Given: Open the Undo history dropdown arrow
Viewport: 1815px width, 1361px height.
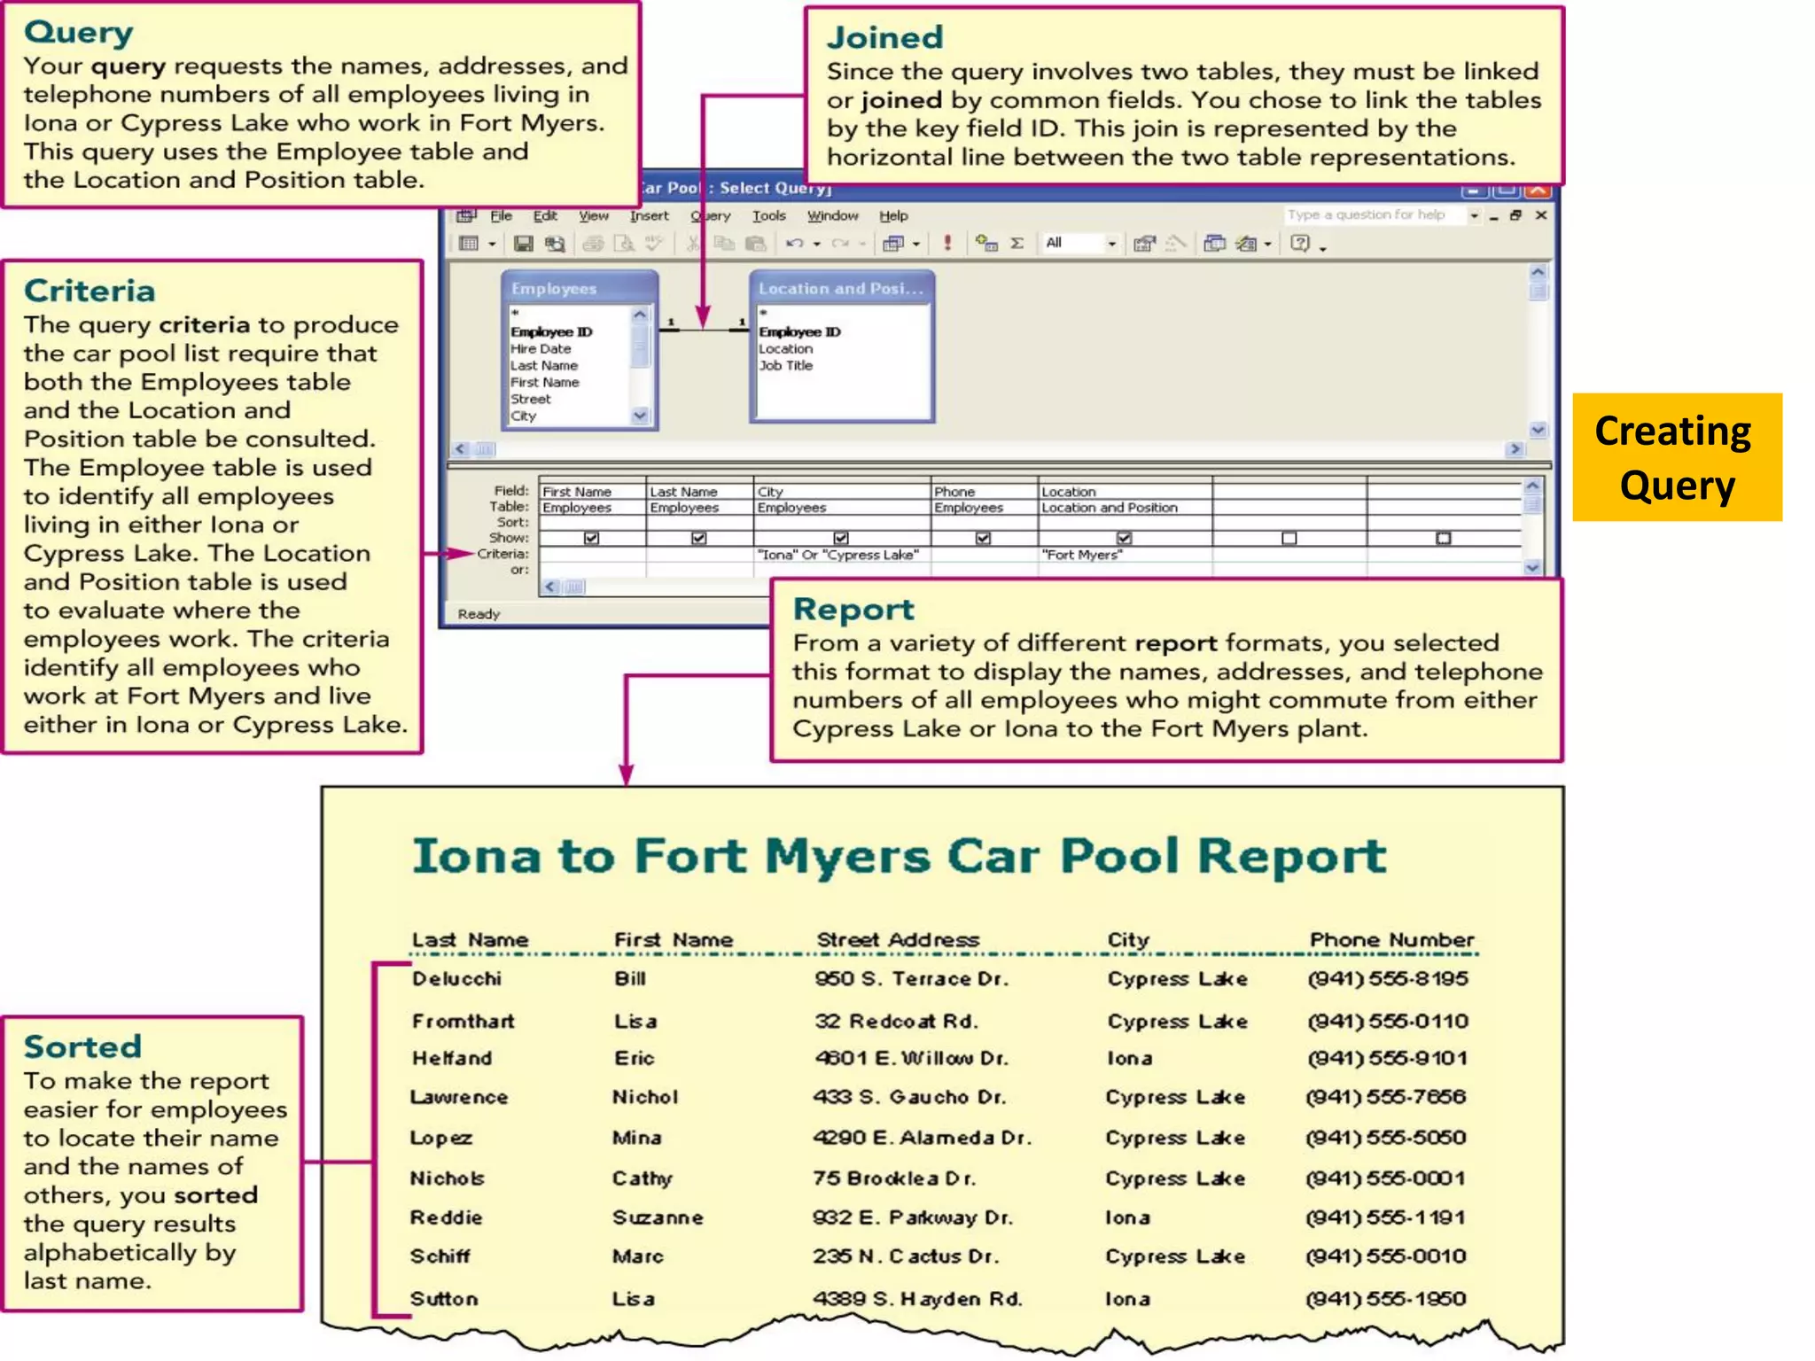Looking at the screenshot, I should (816, 244).
